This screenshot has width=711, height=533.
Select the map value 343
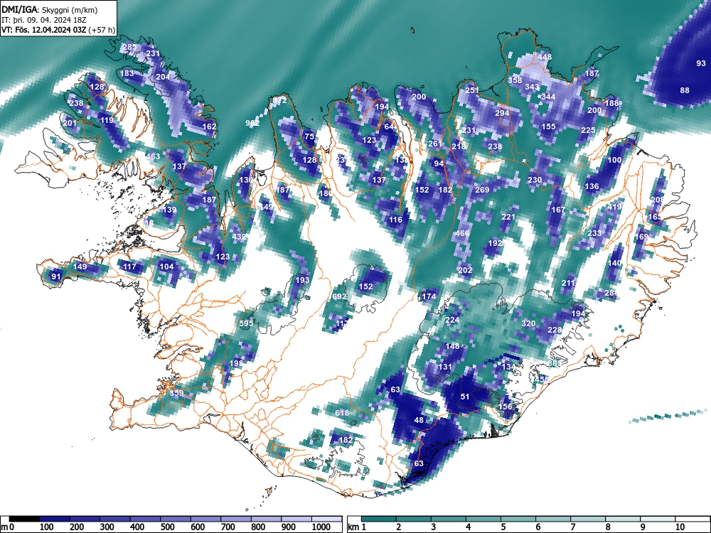tap(532, 87)
